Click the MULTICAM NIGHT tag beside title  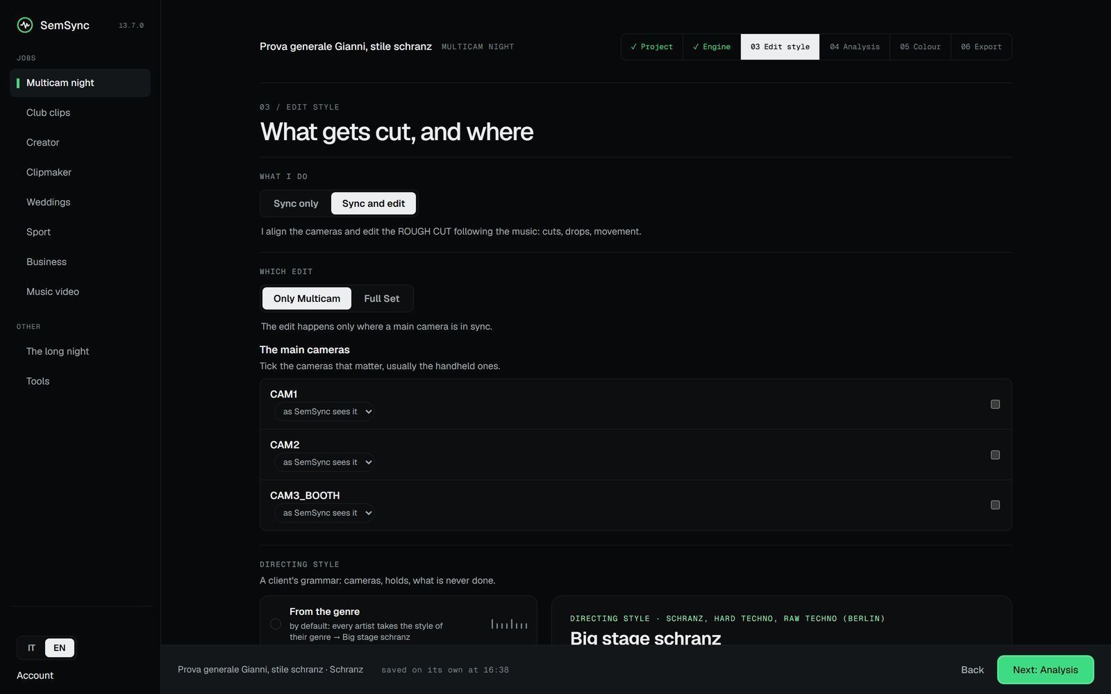[x=478, y=46]
